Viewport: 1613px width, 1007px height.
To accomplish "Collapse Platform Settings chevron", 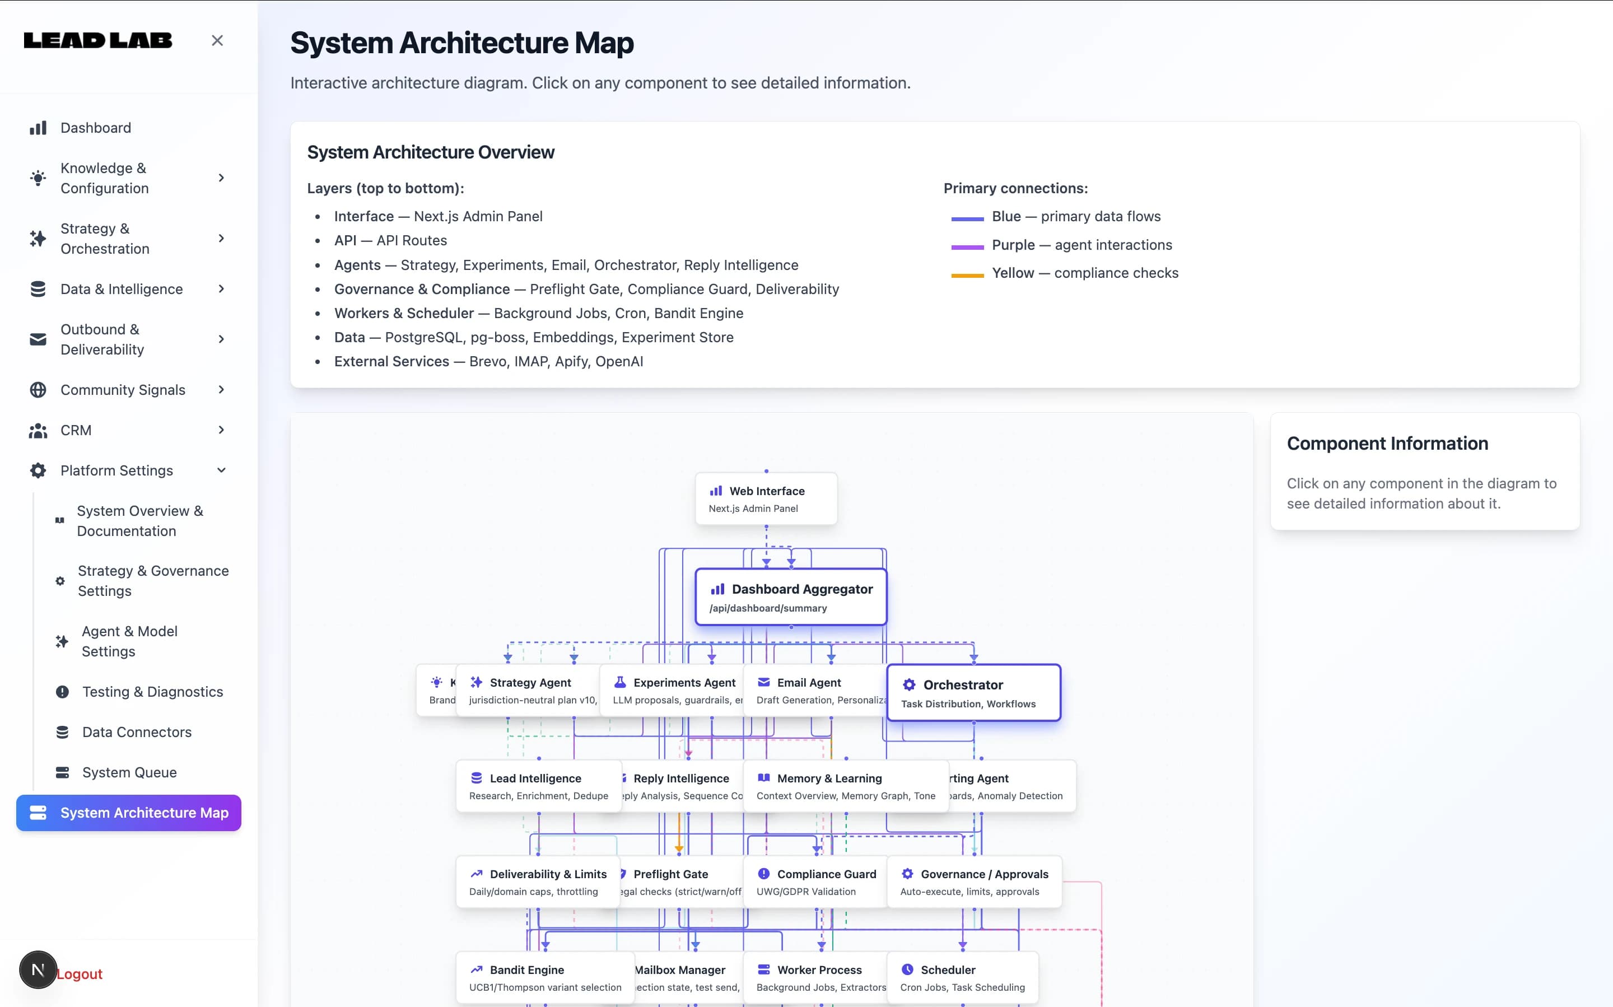I will tap(221, 471).
